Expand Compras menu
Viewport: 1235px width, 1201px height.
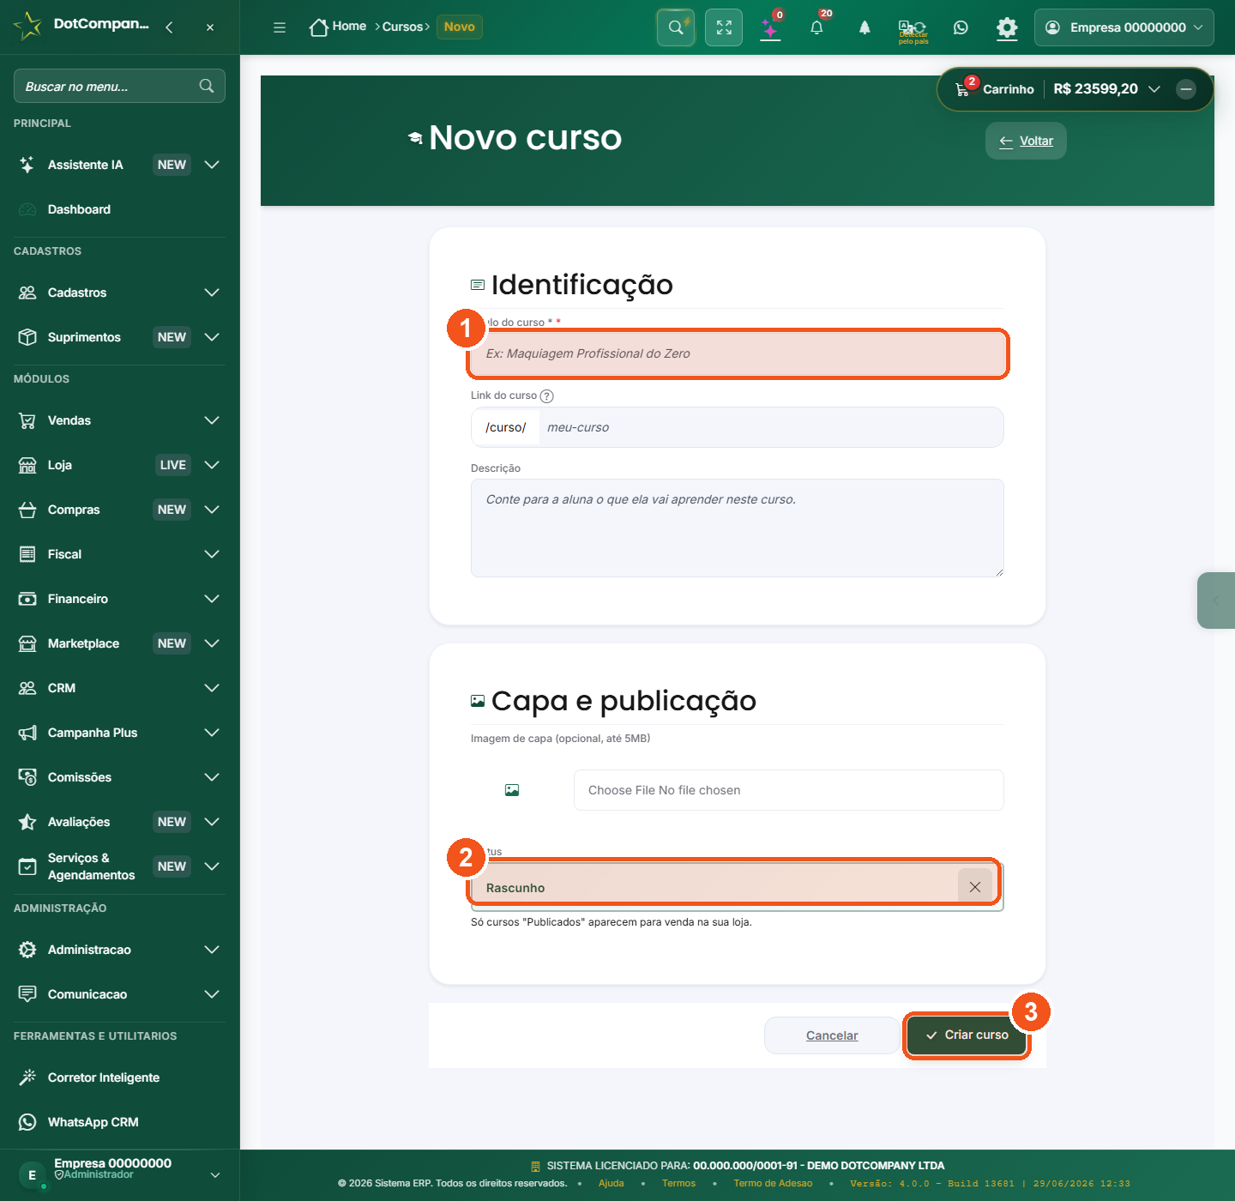(x=212, y=510)
